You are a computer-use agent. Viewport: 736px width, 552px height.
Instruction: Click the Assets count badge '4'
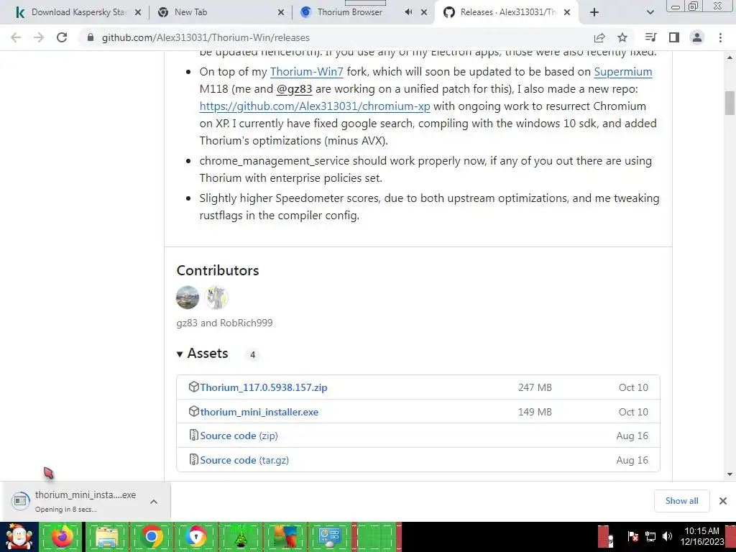click(x=252, y=355)
